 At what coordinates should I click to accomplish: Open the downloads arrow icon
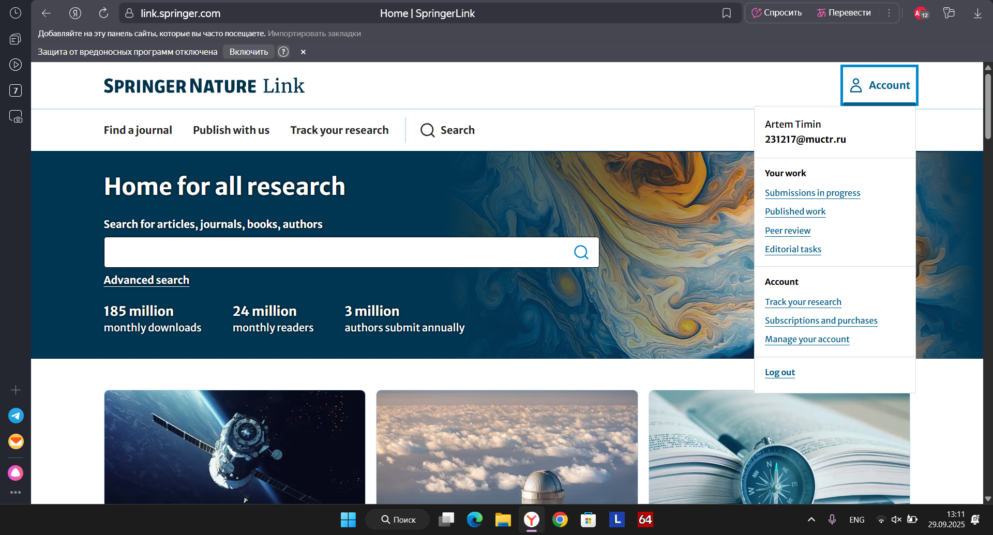(977, 13)
